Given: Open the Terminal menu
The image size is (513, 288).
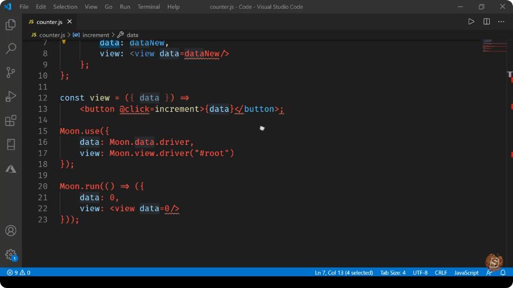Looking at the screenshot, I should [149, 6].
